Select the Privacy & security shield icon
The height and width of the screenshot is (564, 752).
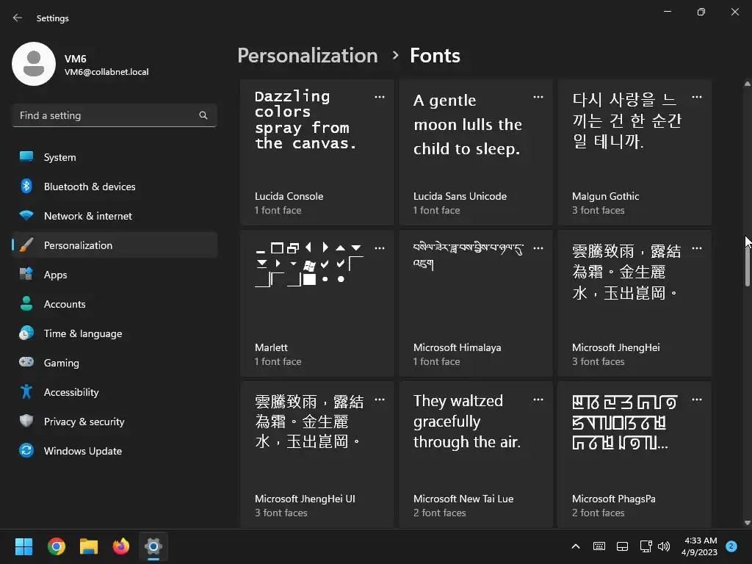(26, 421)
